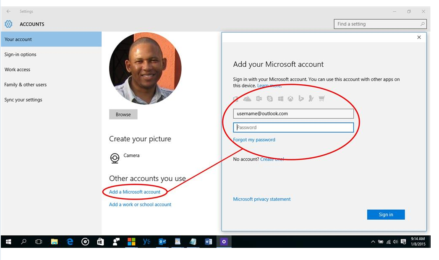
Task: Open Microsoft privacy statement
Action: tap(262, 199)
